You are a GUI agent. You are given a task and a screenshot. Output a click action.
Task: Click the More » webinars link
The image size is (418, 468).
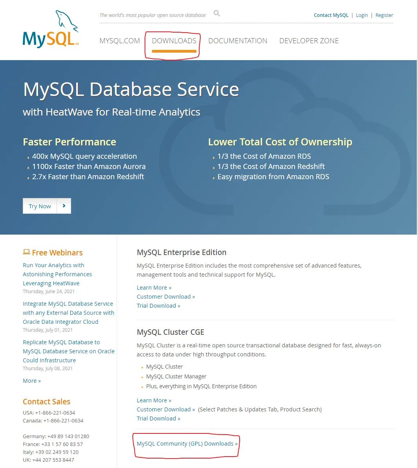coord(32,380)
